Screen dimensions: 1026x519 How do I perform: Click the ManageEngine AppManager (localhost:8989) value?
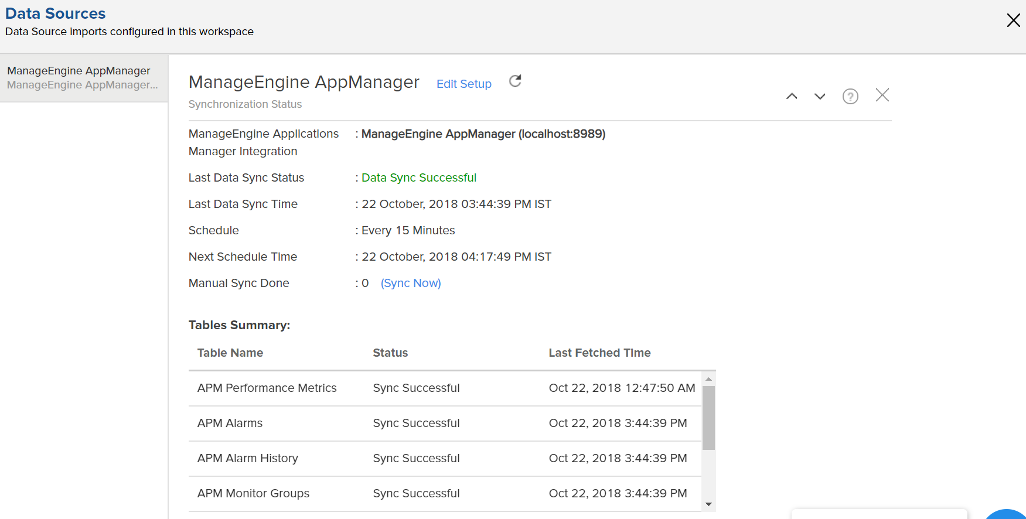click(483, 134)
